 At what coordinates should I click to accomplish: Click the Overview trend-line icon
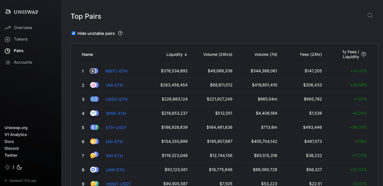coord(8,28)
